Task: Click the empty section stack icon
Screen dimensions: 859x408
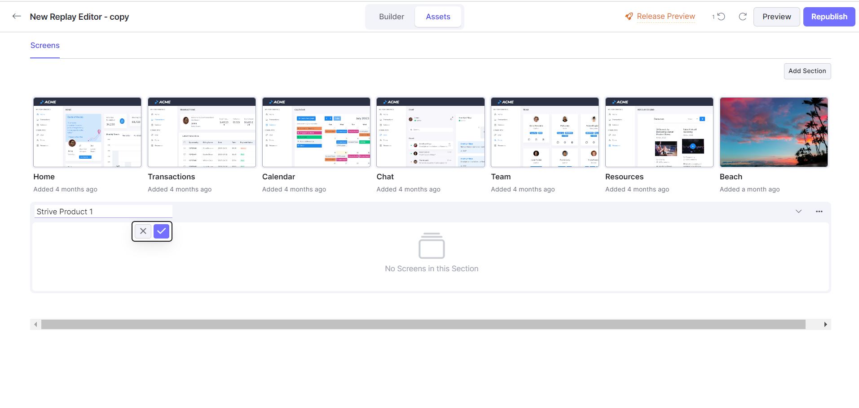Action: click(432, 246)
